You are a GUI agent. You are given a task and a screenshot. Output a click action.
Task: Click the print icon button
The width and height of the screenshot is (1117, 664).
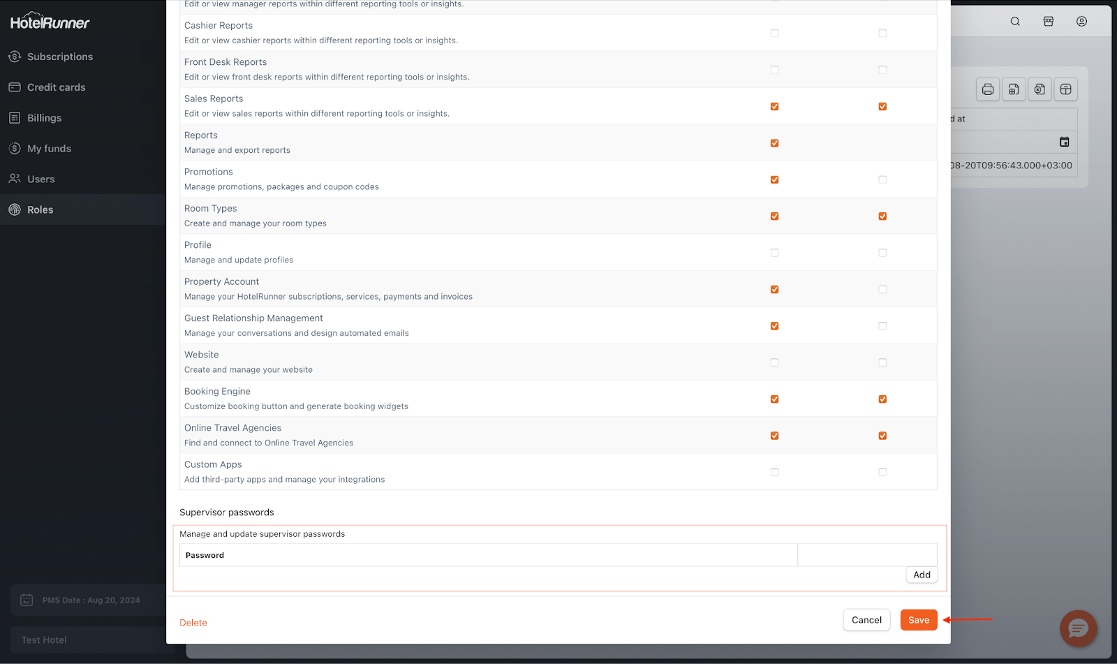point(987,89)
